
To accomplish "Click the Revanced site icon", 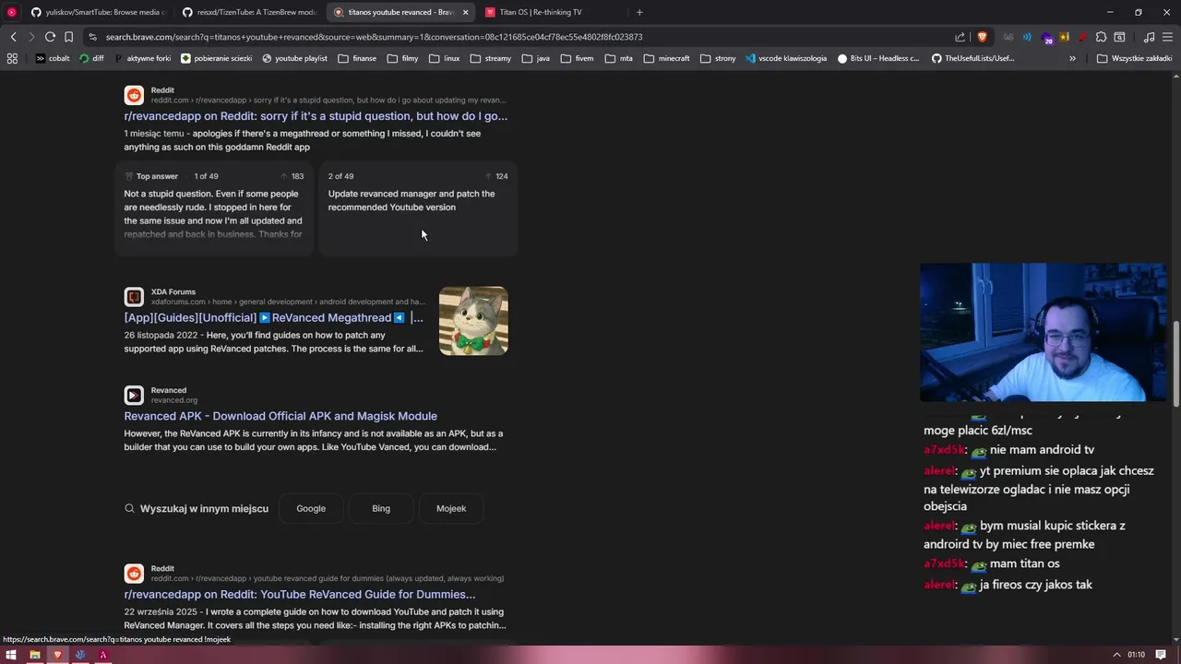I will 134,396.
